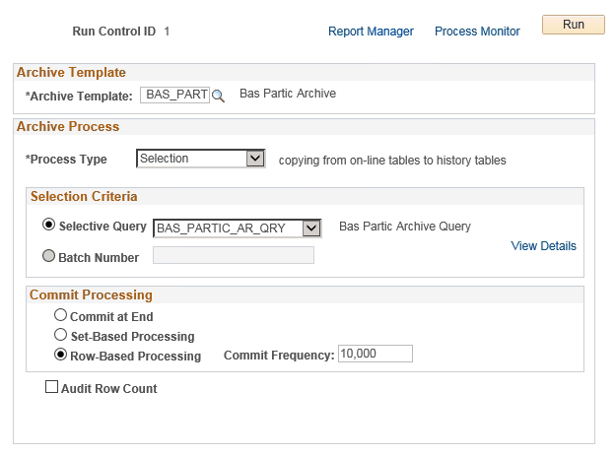Click the Selection Criteria group heading
Image resolution: width=616 pixels, height=456 pixels.
point(84,197)
